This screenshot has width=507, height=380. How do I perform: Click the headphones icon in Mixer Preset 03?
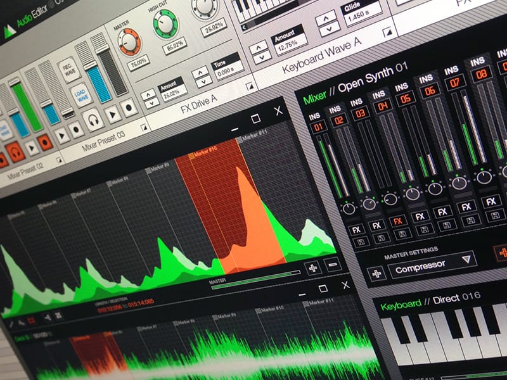93,118
